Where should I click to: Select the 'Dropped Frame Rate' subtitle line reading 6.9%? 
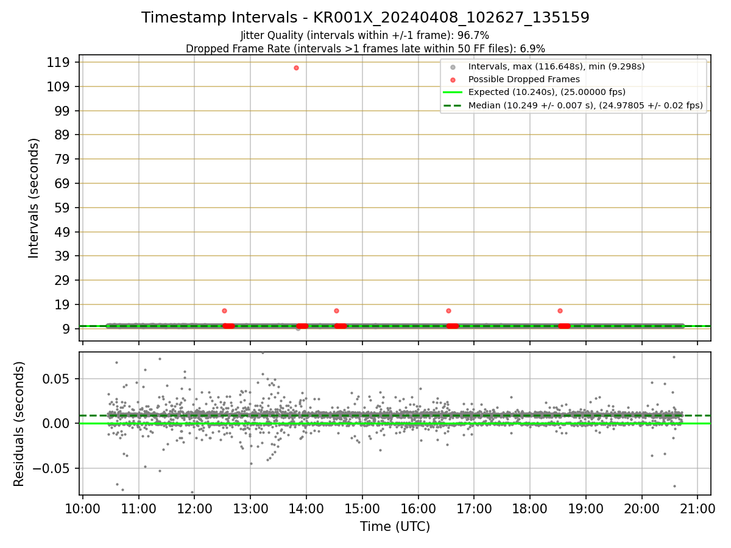point(365,49)
